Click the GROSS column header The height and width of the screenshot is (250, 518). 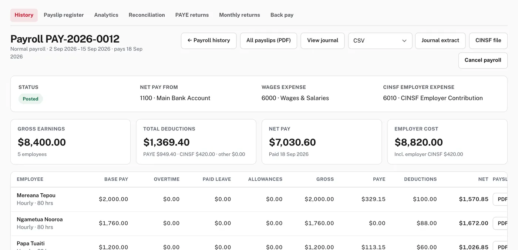pos(325,179)
